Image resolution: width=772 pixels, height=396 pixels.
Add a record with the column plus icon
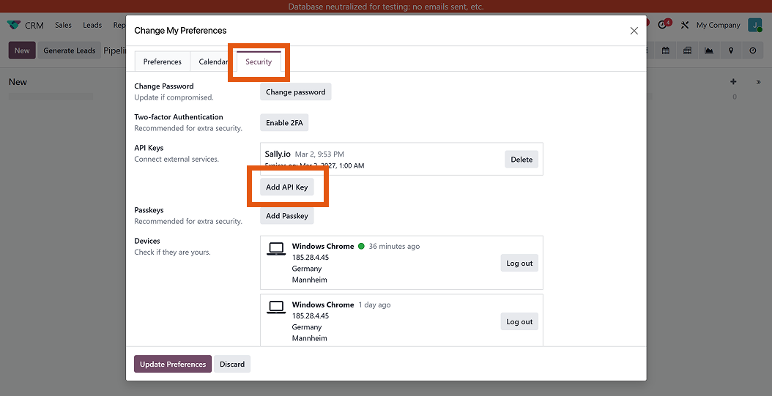734,82
